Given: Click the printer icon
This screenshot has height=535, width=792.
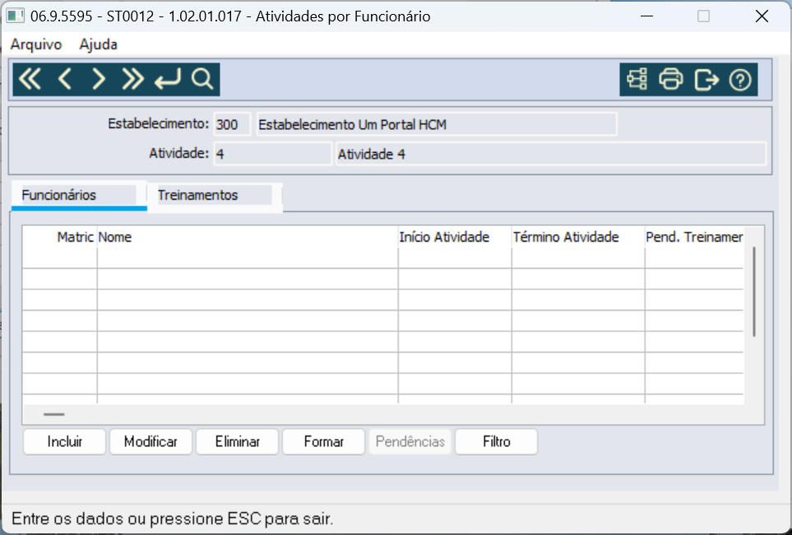Looking at the screenshot, I should [671, 79].
